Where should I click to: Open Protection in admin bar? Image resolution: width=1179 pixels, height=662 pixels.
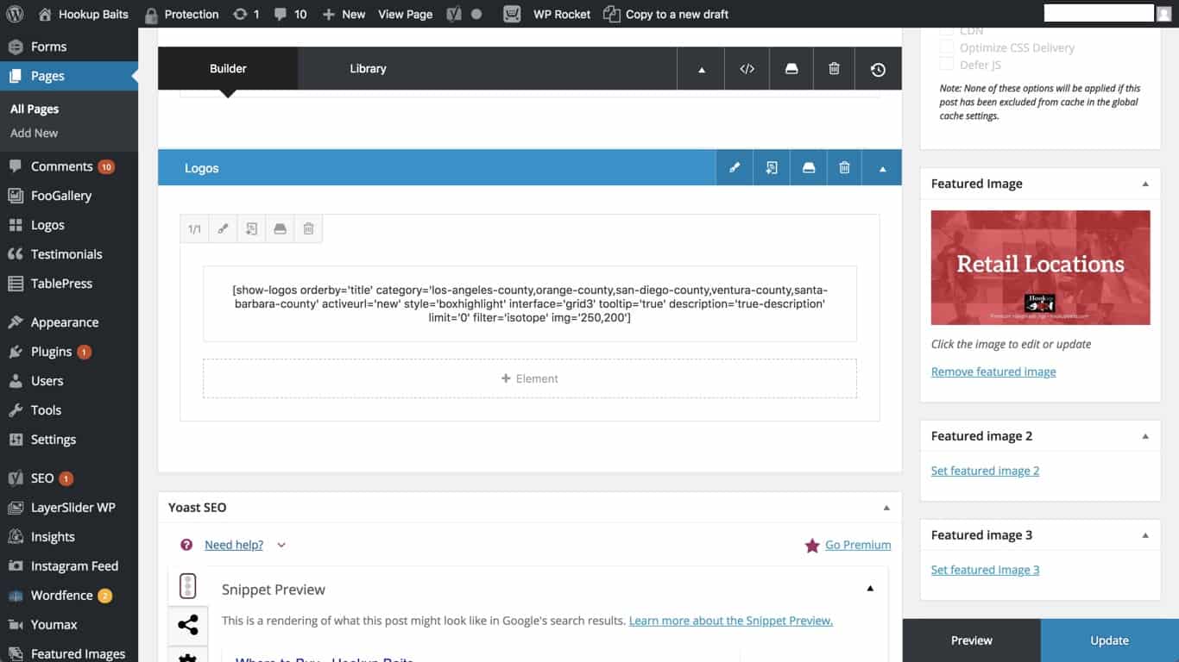[181, 14]
